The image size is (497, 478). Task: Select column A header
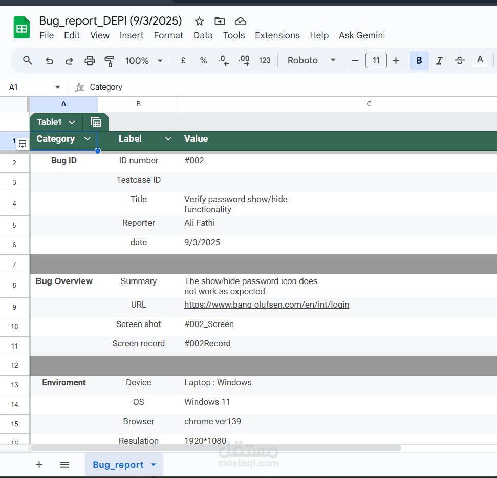63,104
